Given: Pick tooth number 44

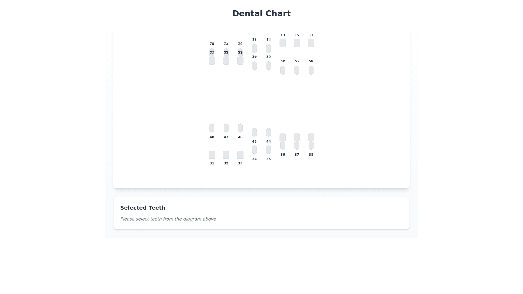Looking at the screenshot, I should (269, 132).
